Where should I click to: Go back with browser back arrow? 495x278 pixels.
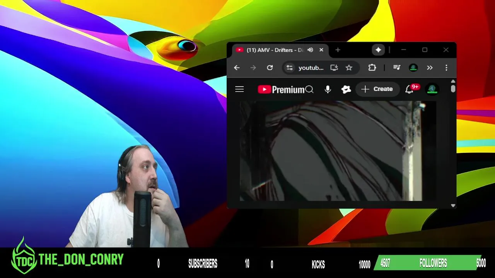[237, 68]
